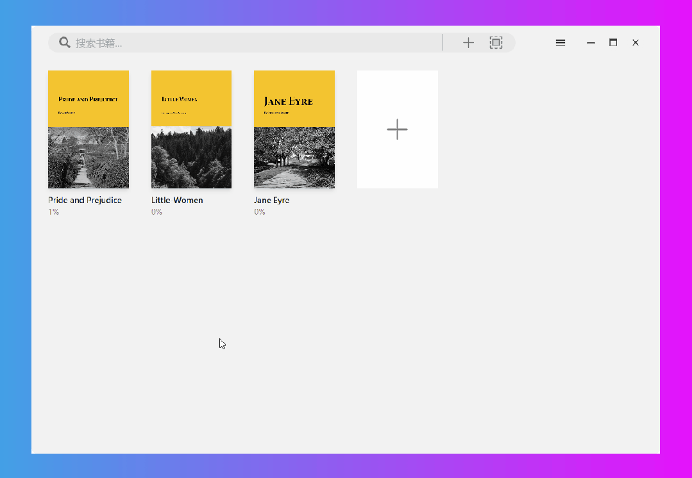Click the search magnifier icon

pos(65,42)
